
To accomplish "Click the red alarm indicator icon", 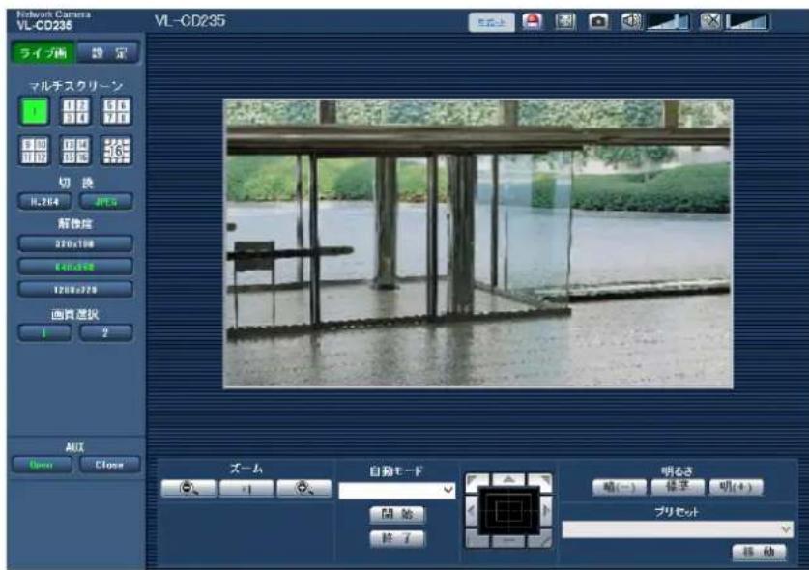I will [532, 22].
